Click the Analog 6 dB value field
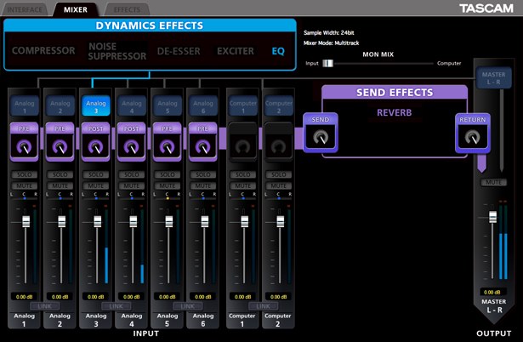This screenshot has width=523, height=342. click(x=204, y=296)
